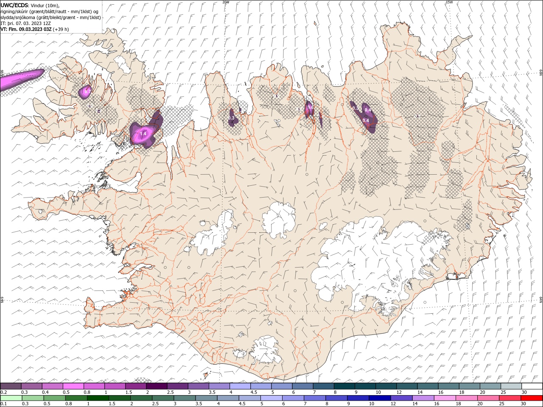This screenshot has width=543, height=407.
Task: Click the '14' label in top legend row
Action: click(420, 392)
